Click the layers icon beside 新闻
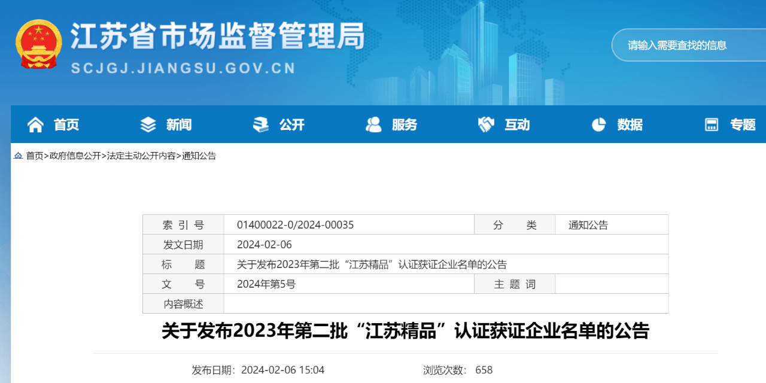766x383 pixels. [x=148, y=124]
